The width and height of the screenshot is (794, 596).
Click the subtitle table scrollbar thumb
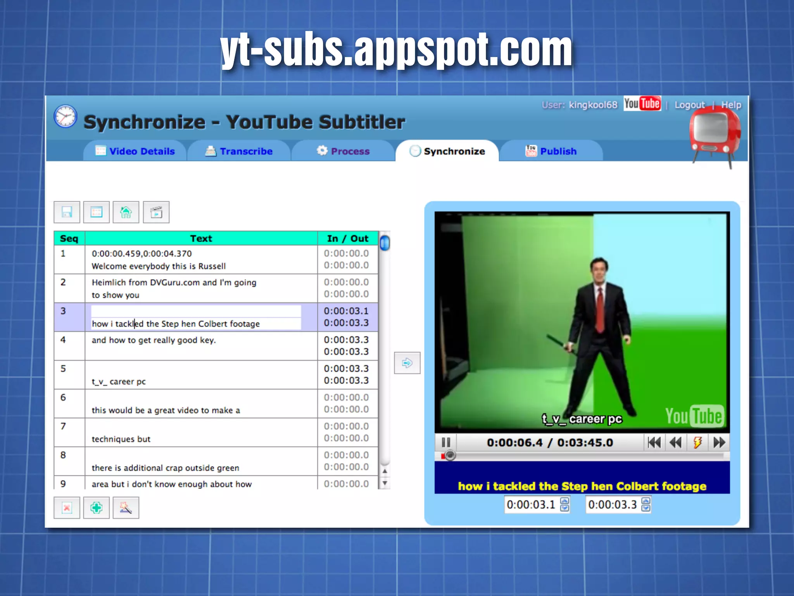click(385, 243)
